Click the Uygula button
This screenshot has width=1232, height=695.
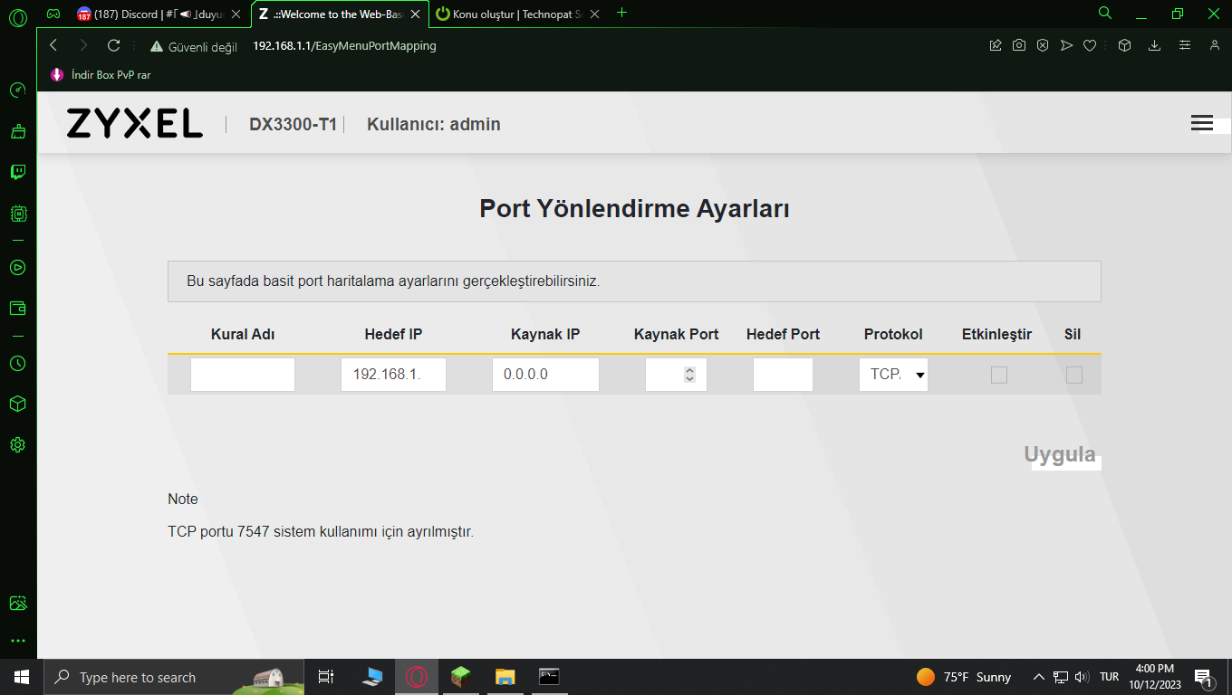tap(1060, 454)
